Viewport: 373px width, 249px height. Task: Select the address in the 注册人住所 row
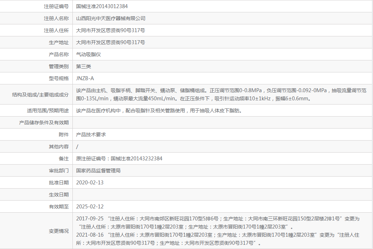point(110,30)
